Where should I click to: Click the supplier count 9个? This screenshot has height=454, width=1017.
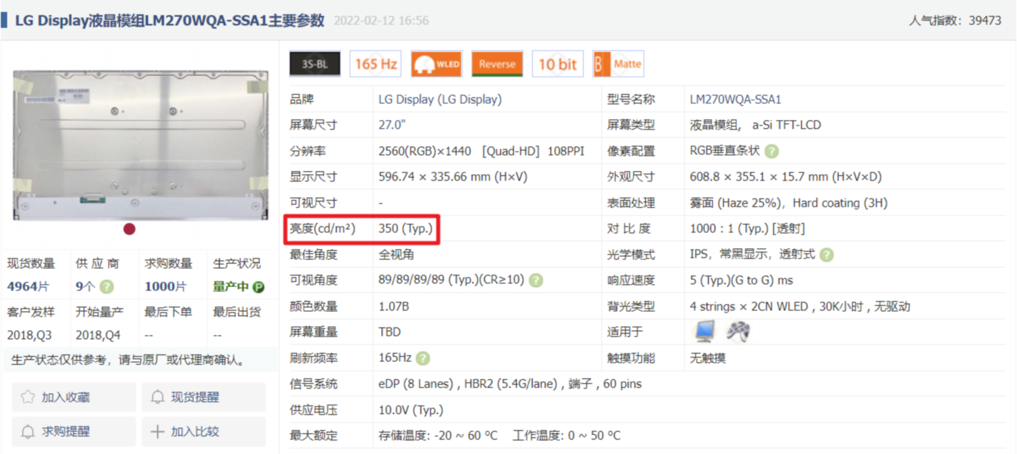(x=85, y=287)
